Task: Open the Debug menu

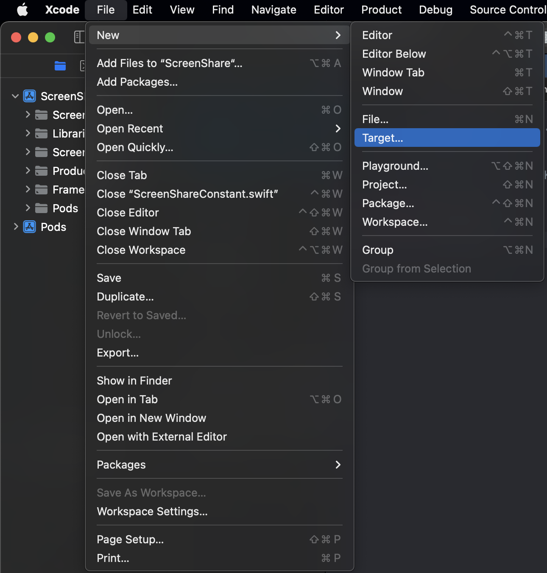Action: tap(435, 9)
